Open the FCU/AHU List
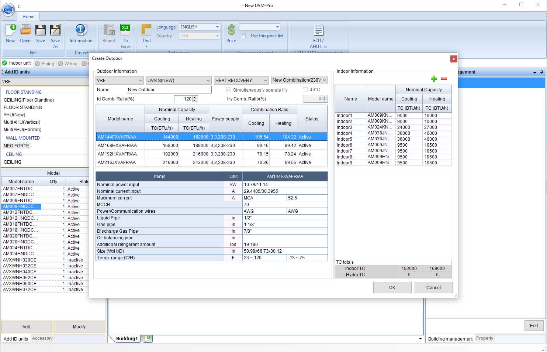The height and width of the screenshot is (352, 547). 318,33
